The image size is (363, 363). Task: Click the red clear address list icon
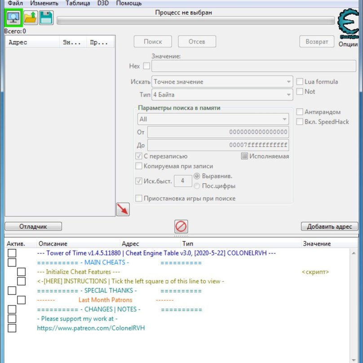[x=181, y=226]
